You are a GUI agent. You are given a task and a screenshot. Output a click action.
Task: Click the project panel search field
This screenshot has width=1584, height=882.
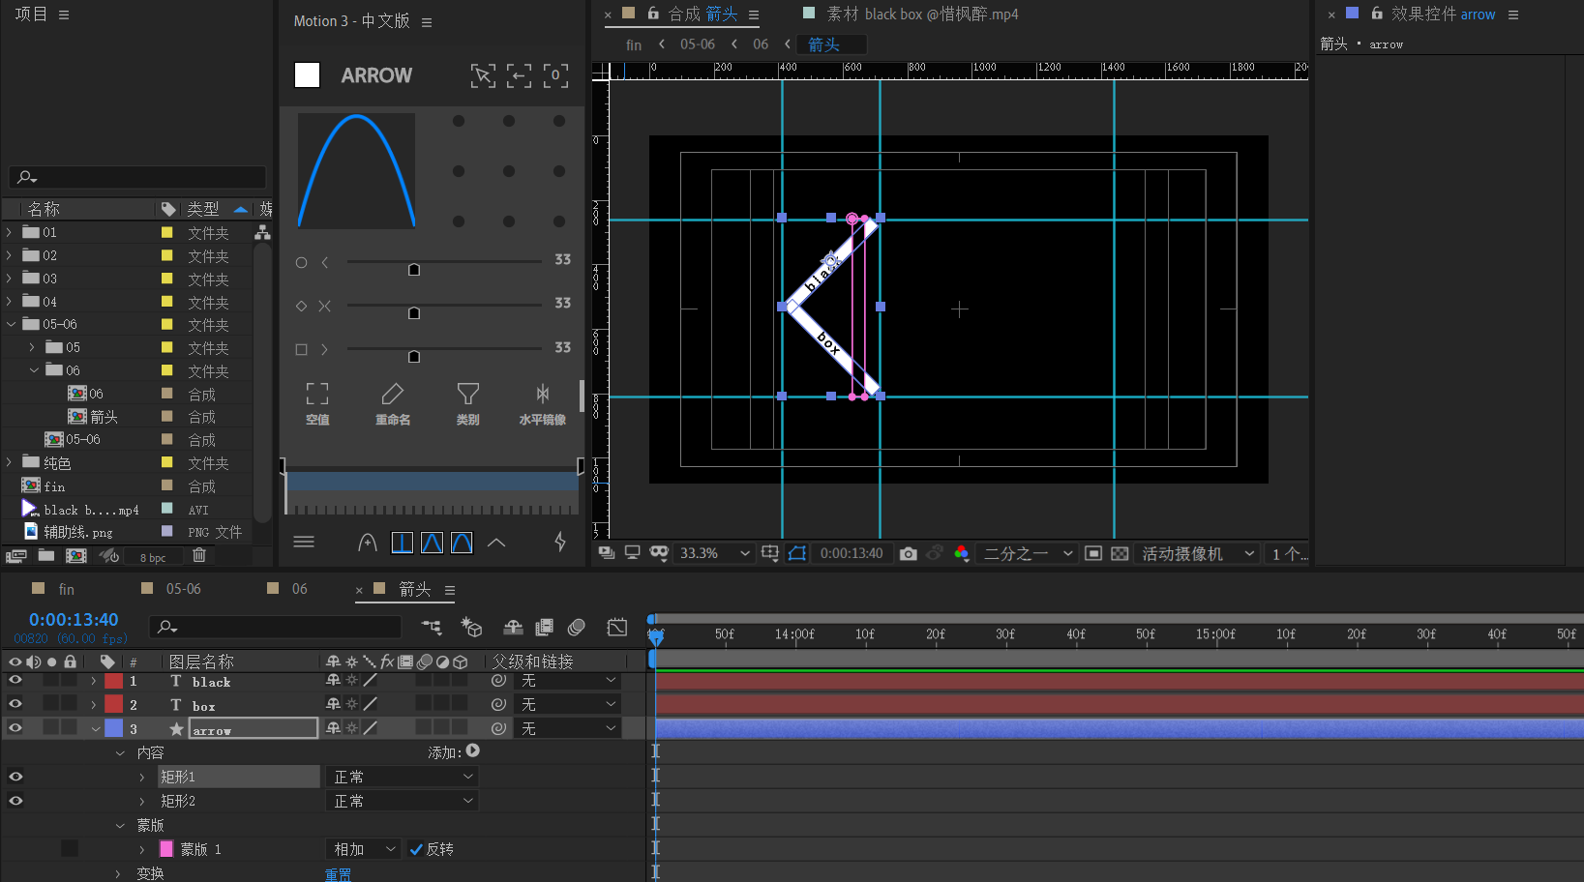pos(137,177)
